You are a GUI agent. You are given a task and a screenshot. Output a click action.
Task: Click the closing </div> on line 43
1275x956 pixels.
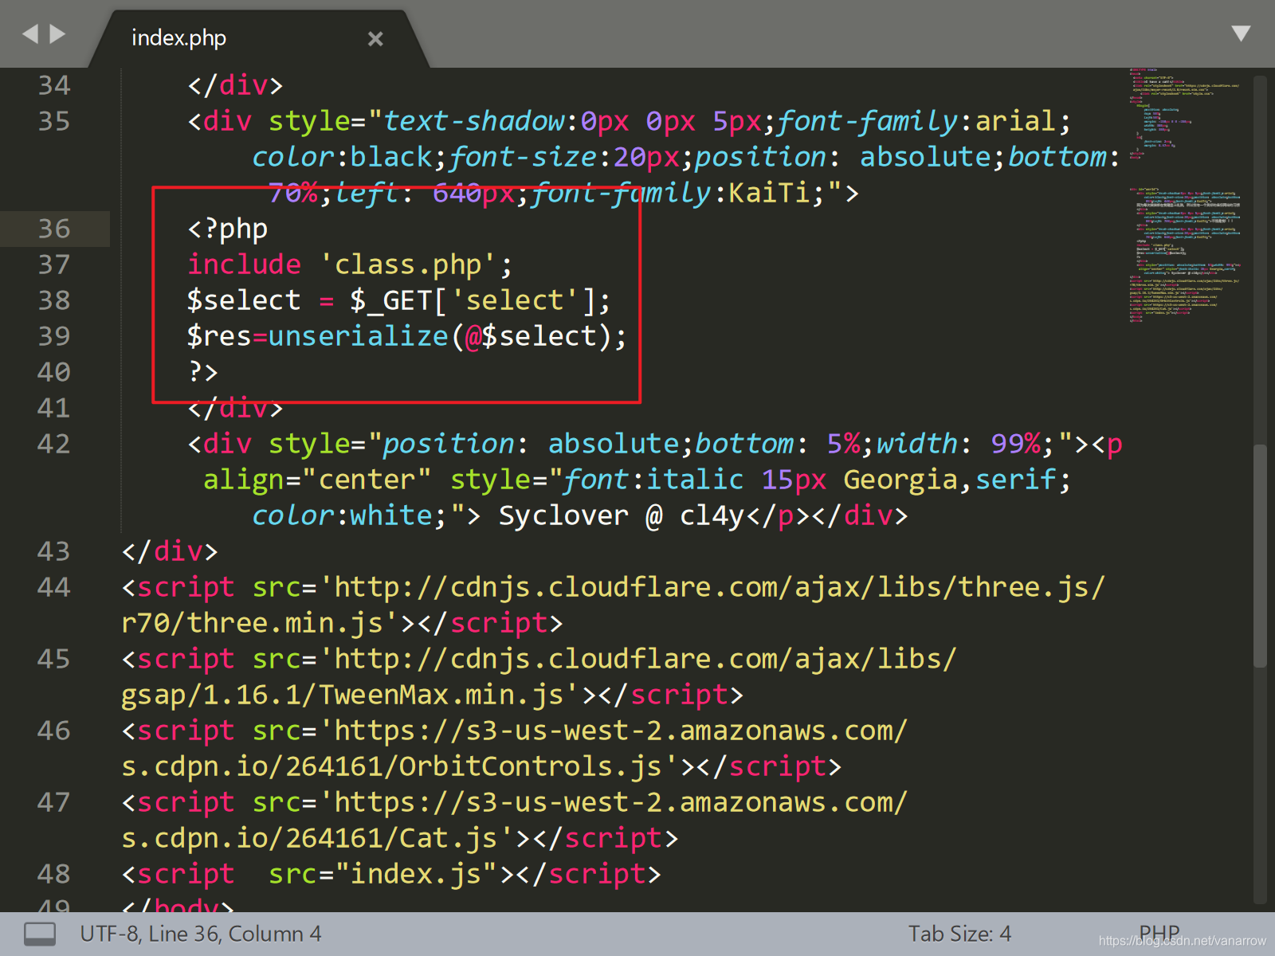tap(169, 551)
